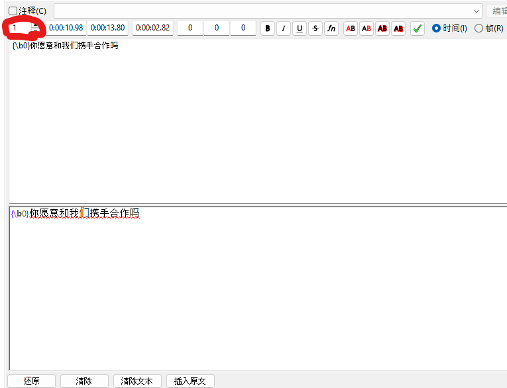The width and height of the screenshot is (507, 388).
Task: Select the 时间 (time) radio button
Action: pos(436,28)
